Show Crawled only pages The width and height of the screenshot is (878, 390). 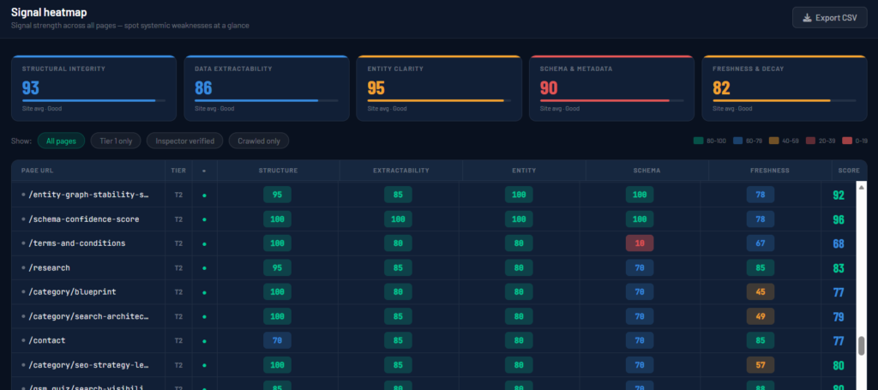[259, 141]
